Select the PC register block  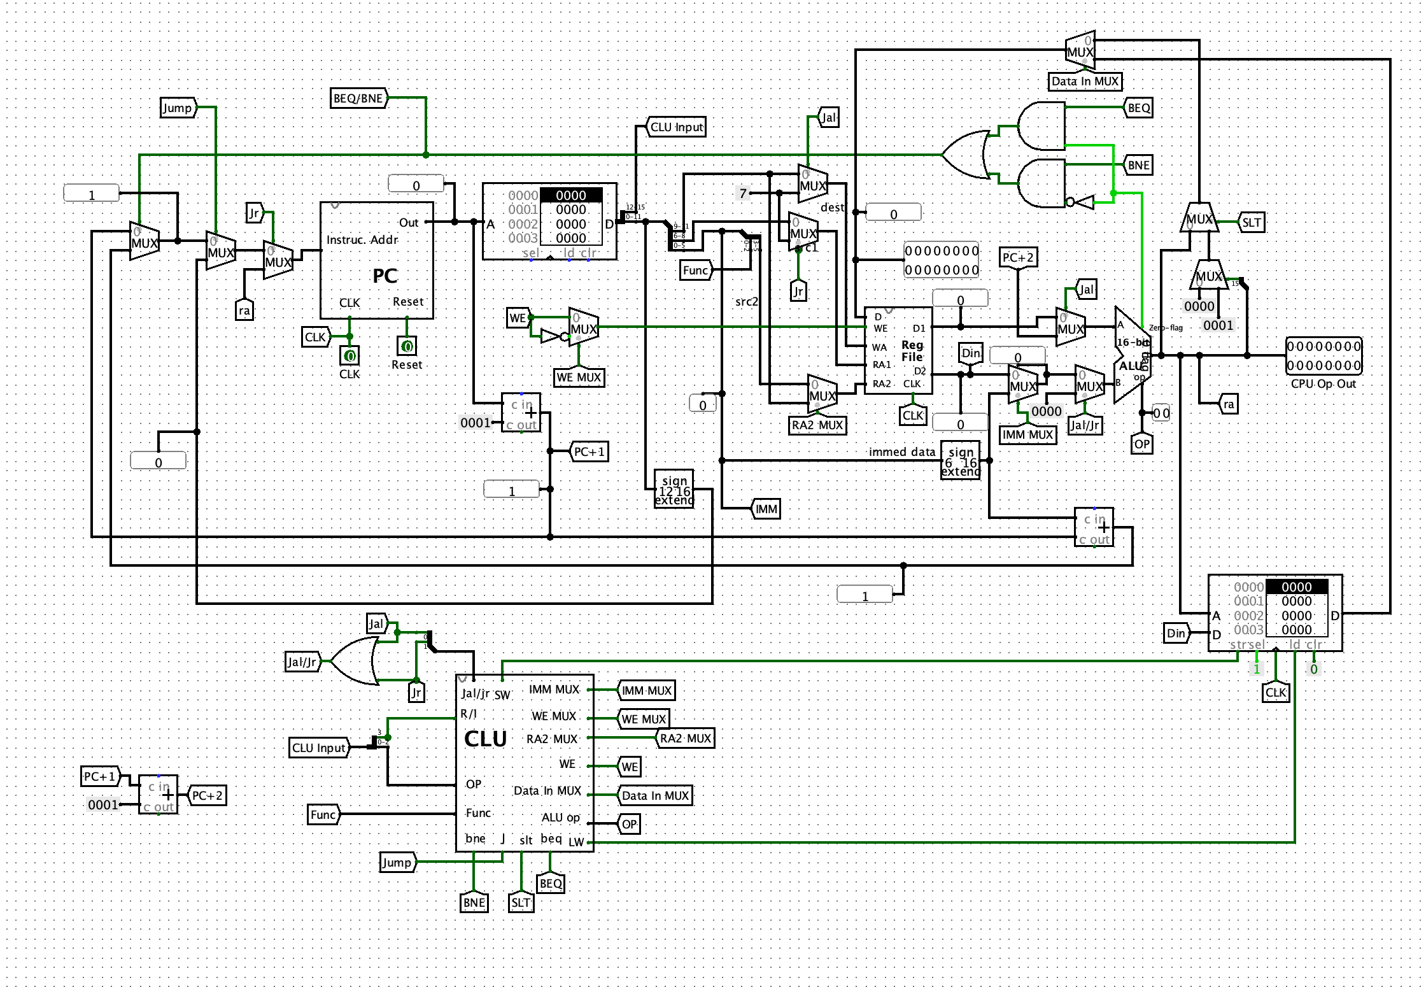378,261
